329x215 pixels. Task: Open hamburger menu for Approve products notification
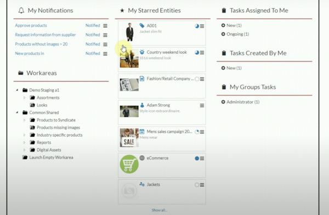[x=105, y=26]
